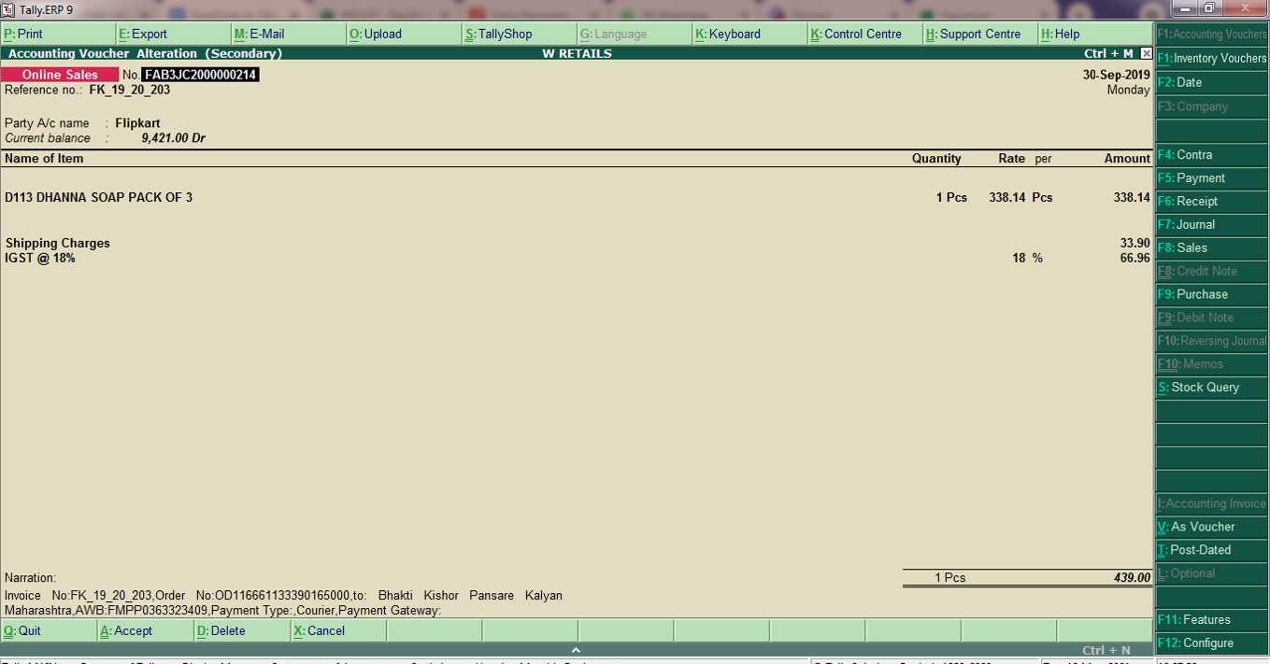1270x664 pixels.
Task: Click the Cancel button
Action: (x=337, y=631)
